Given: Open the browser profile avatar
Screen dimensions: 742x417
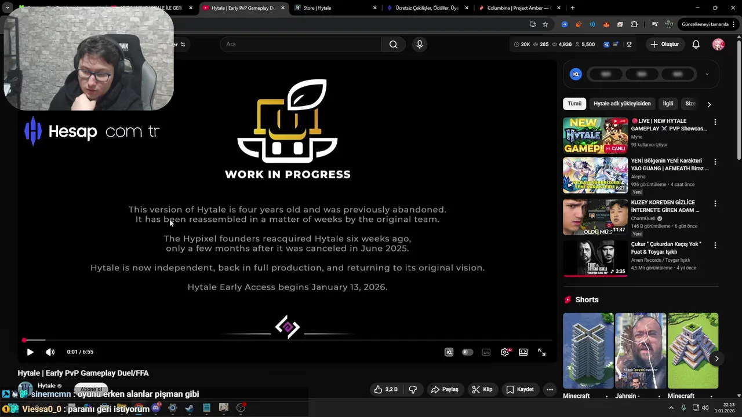Looking at the screenshot, I should (x=669, y=24).
